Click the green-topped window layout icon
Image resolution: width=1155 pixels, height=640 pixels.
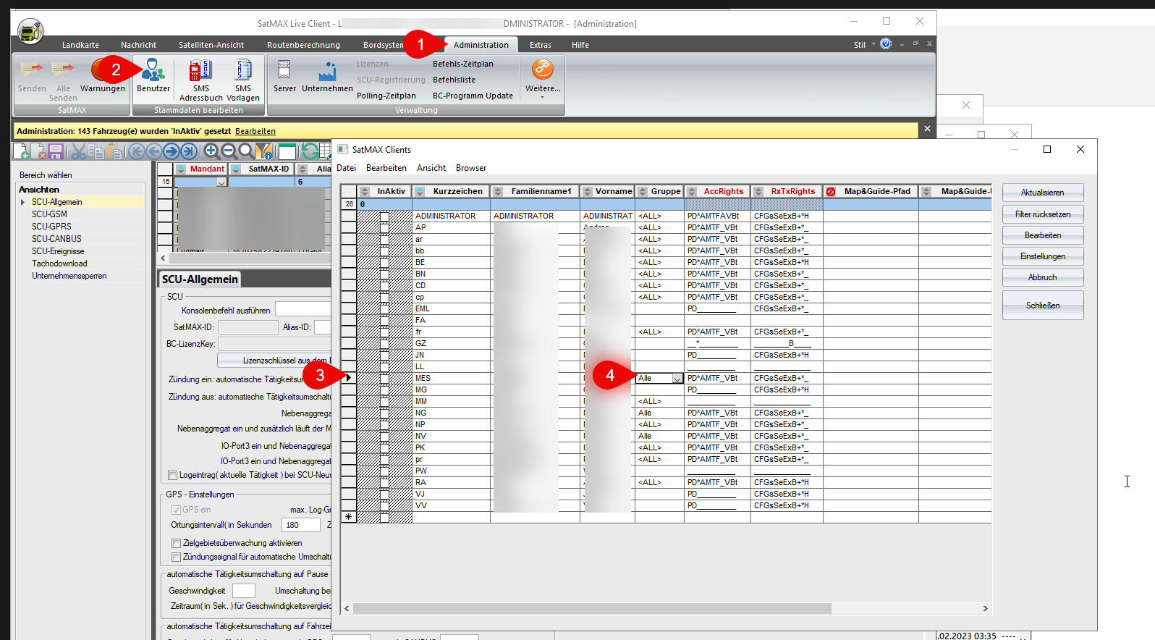pos(287,151)
